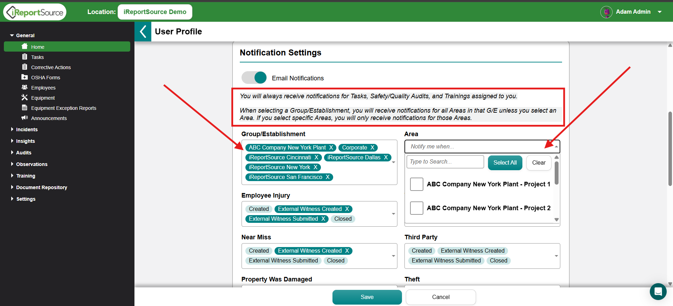Viewport: 673px width, 306px height.
Task: Expand the Document Repository section
Action: tap(12, 187)
